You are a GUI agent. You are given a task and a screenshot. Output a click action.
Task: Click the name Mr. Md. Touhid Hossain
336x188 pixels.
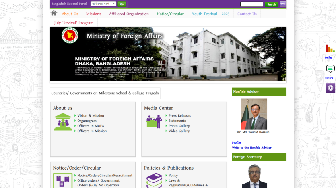coord(253,132)
